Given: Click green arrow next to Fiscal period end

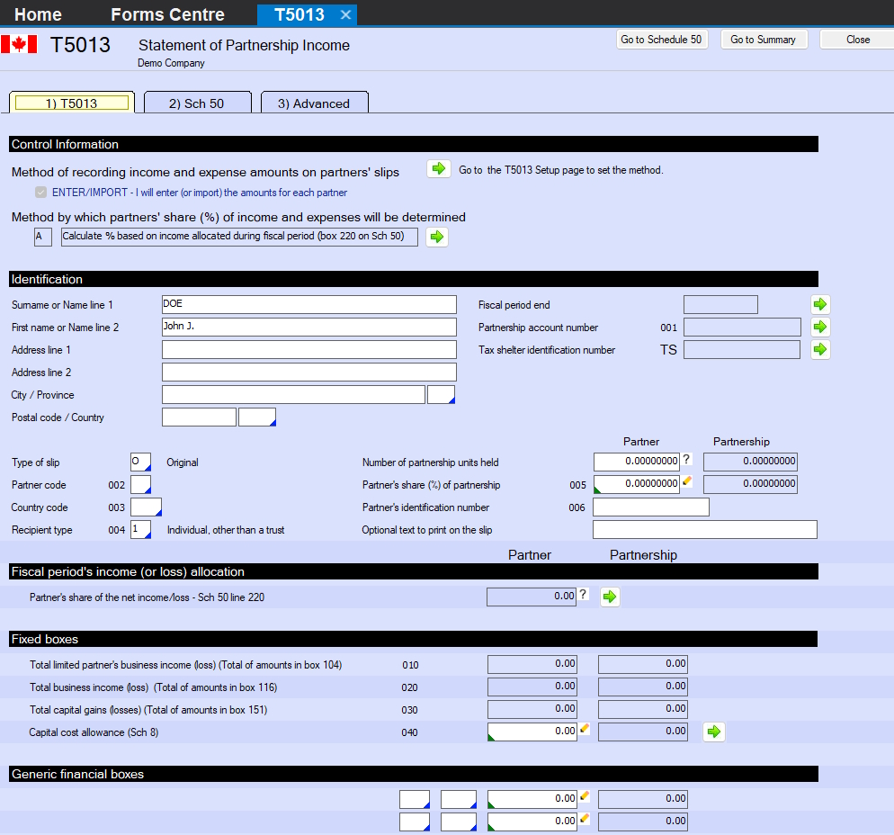Looking at the screenshot, I should tap(819, 304).
